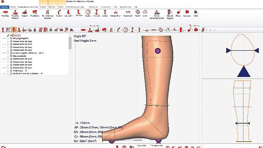Click the purple control sphere under the toes

[x=112, y=141]
